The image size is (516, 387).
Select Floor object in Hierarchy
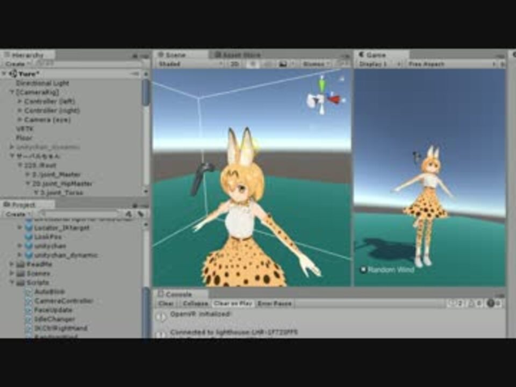24,138
